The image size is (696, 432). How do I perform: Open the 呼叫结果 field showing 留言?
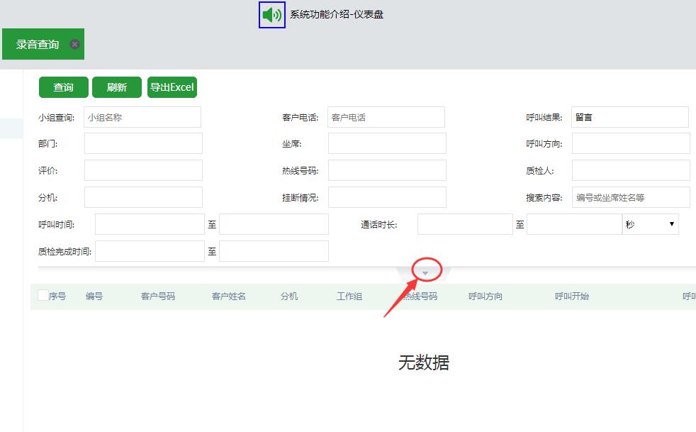(x=629, y=116)
